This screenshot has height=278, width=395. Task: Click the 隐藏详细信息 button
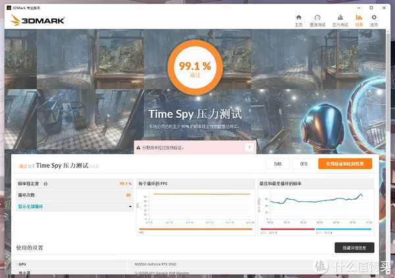click(354, 248)
